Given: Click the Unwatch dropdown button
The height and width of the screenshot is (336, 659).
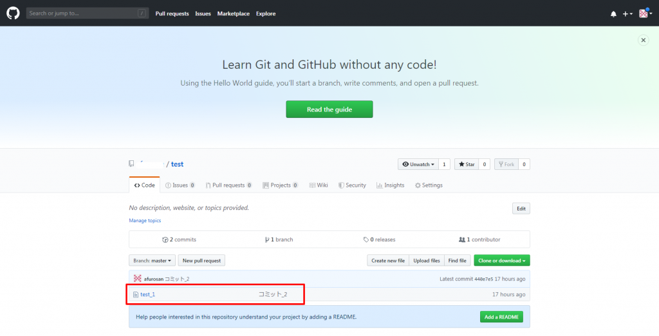Looking at the screenshot, I should pyautogui.click(x=418, y=164).
